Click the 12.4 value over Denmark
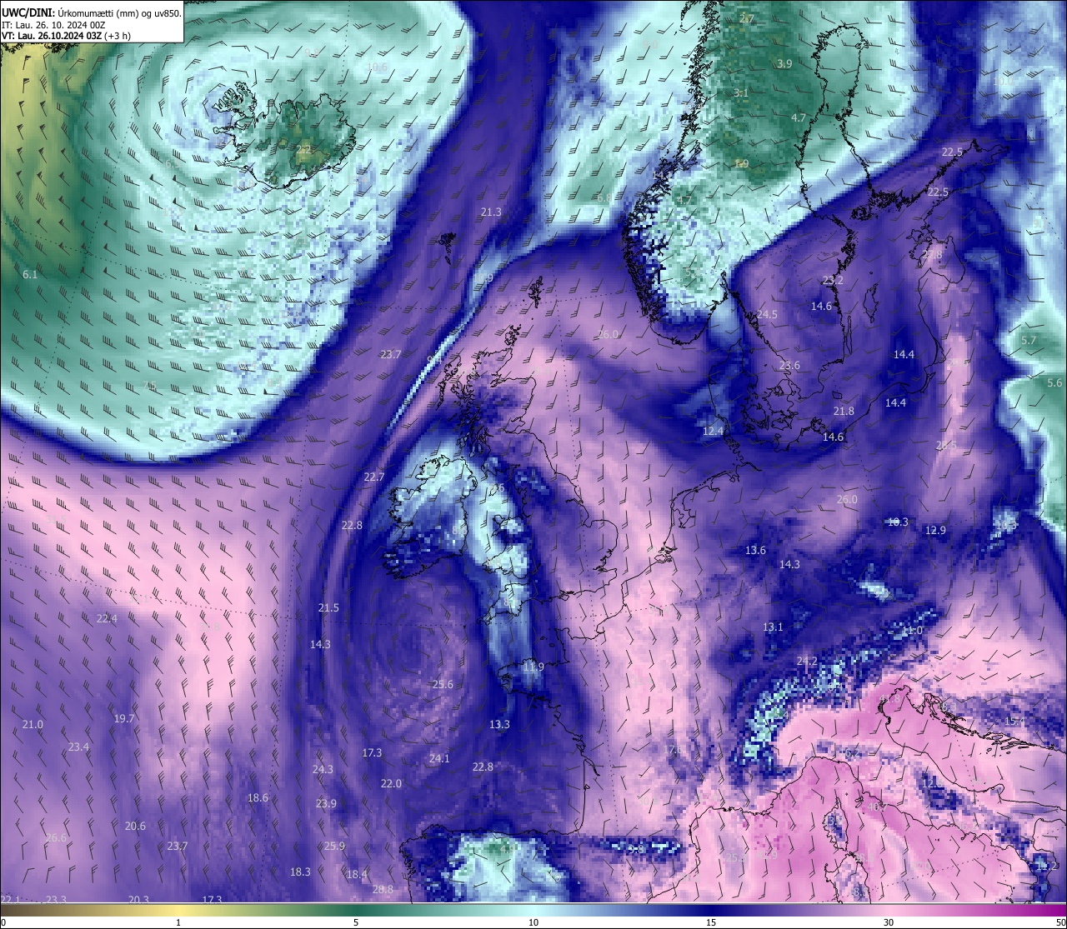This screenshot has height=929, width=1067. coord(713,431)
